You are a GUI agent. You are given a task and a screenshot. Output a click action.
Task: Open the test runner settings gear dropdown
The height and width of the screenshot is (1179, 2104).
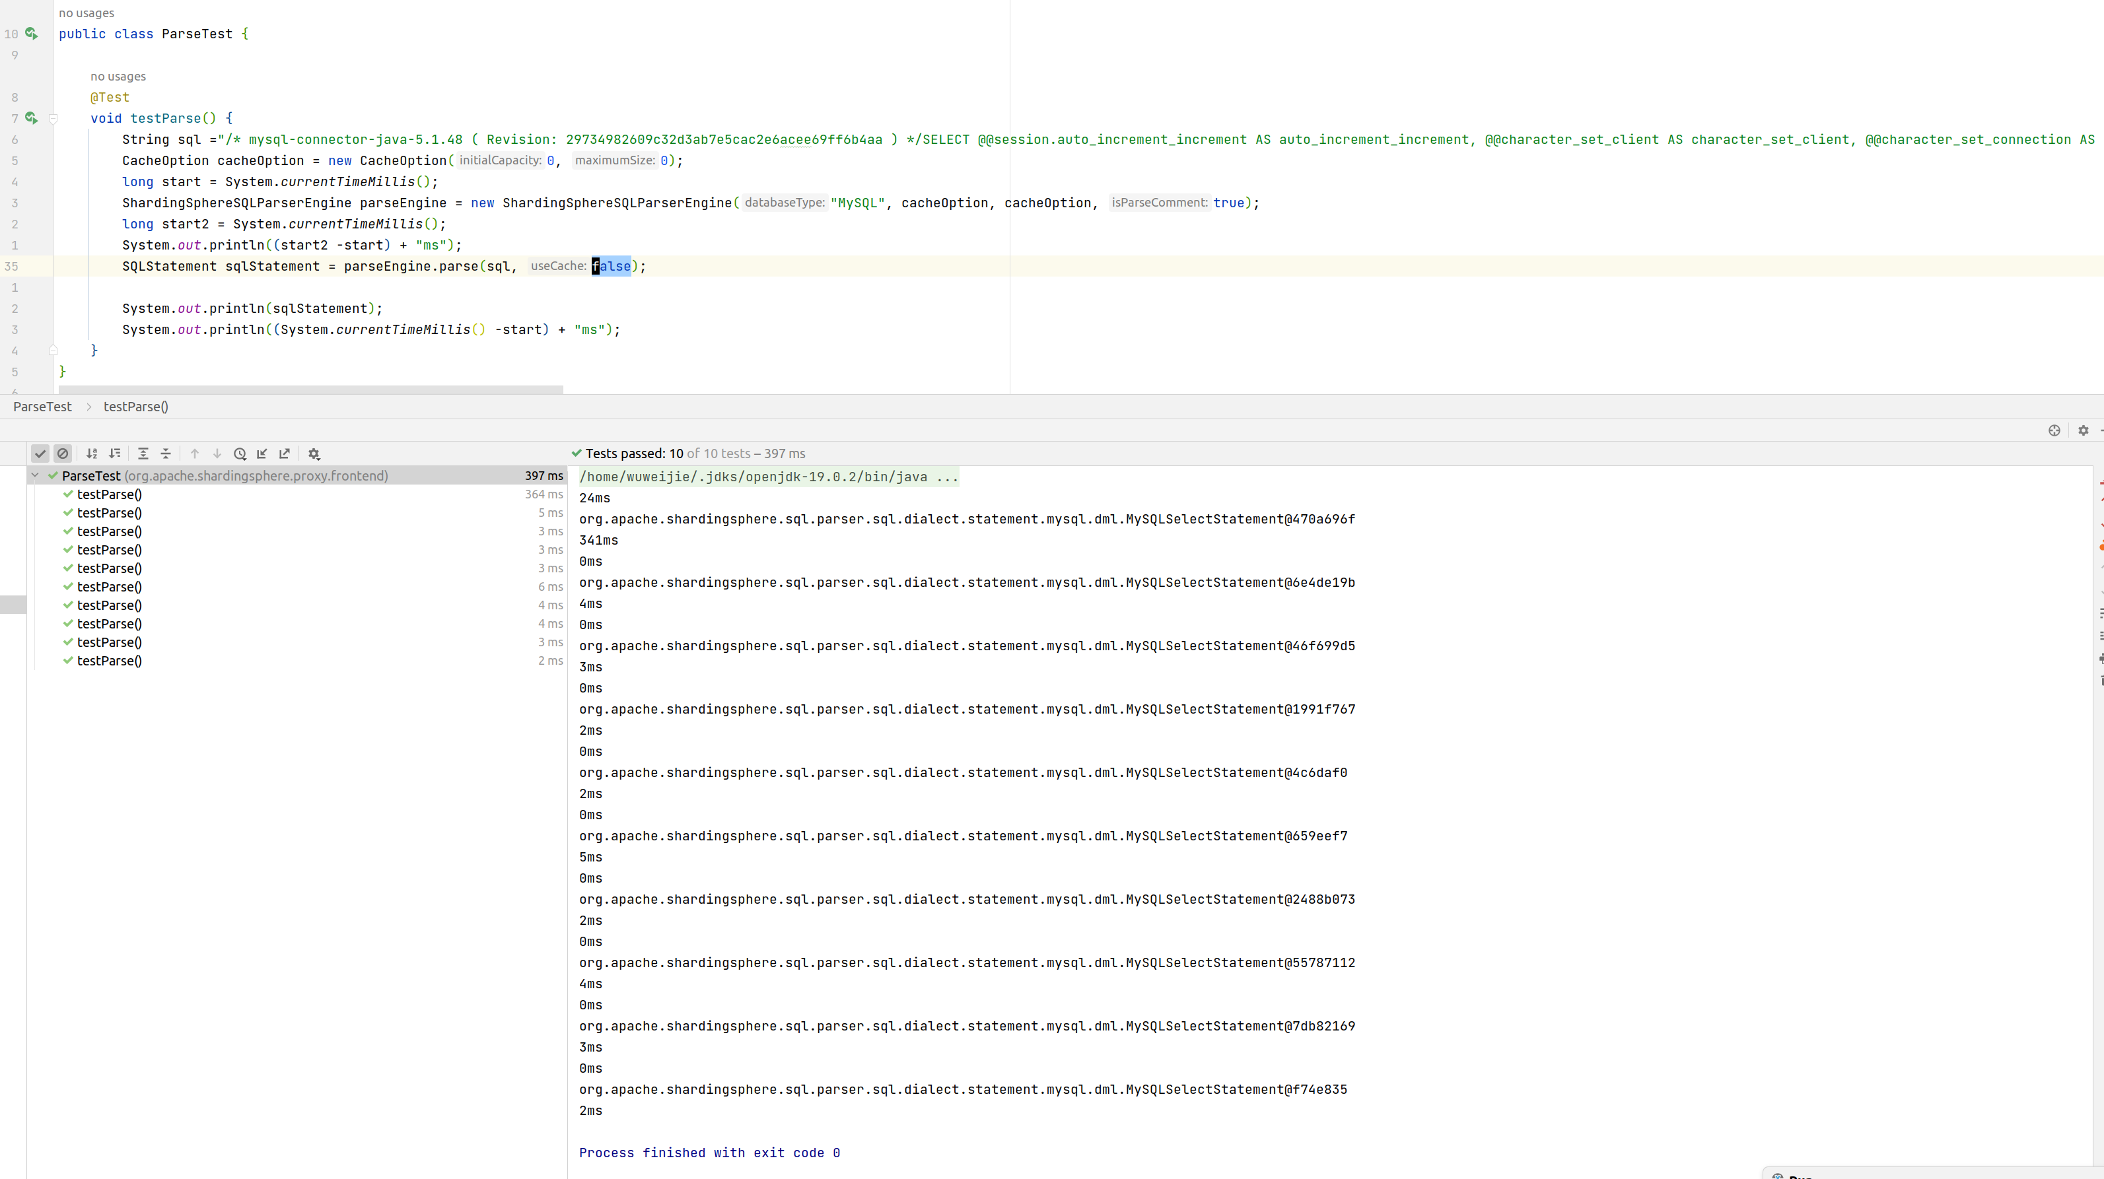[x=314, y=454]
